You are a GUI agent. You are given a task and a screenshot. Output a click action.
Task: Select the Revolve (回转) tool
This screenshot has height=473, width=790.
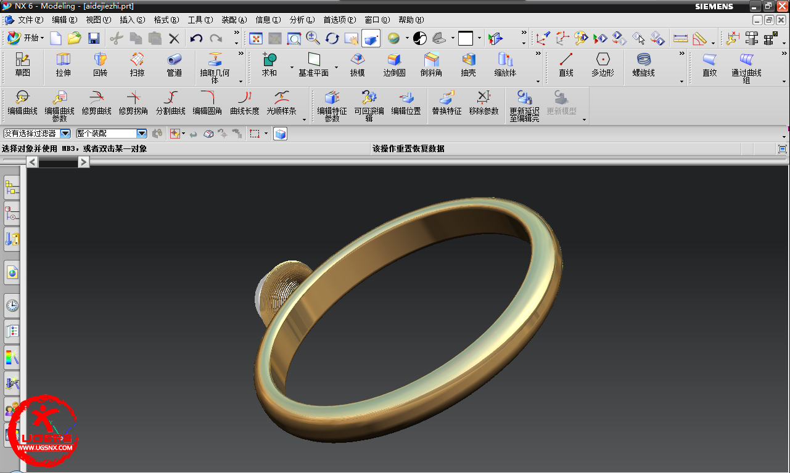100,65
